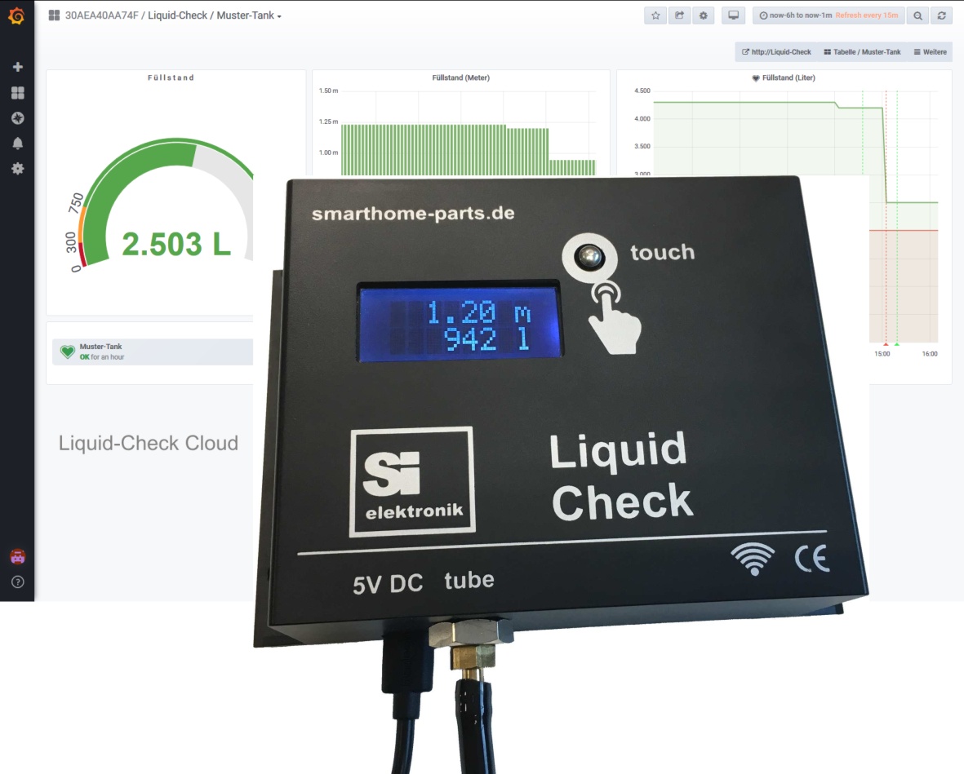Click the heart icon beside Füllstand (Liter)

tap(756, 78)
